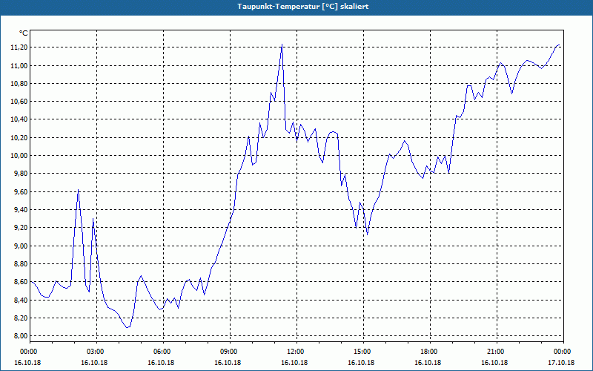
Task: Select the 10,00 y-axis value
Action: click(21, 156)
